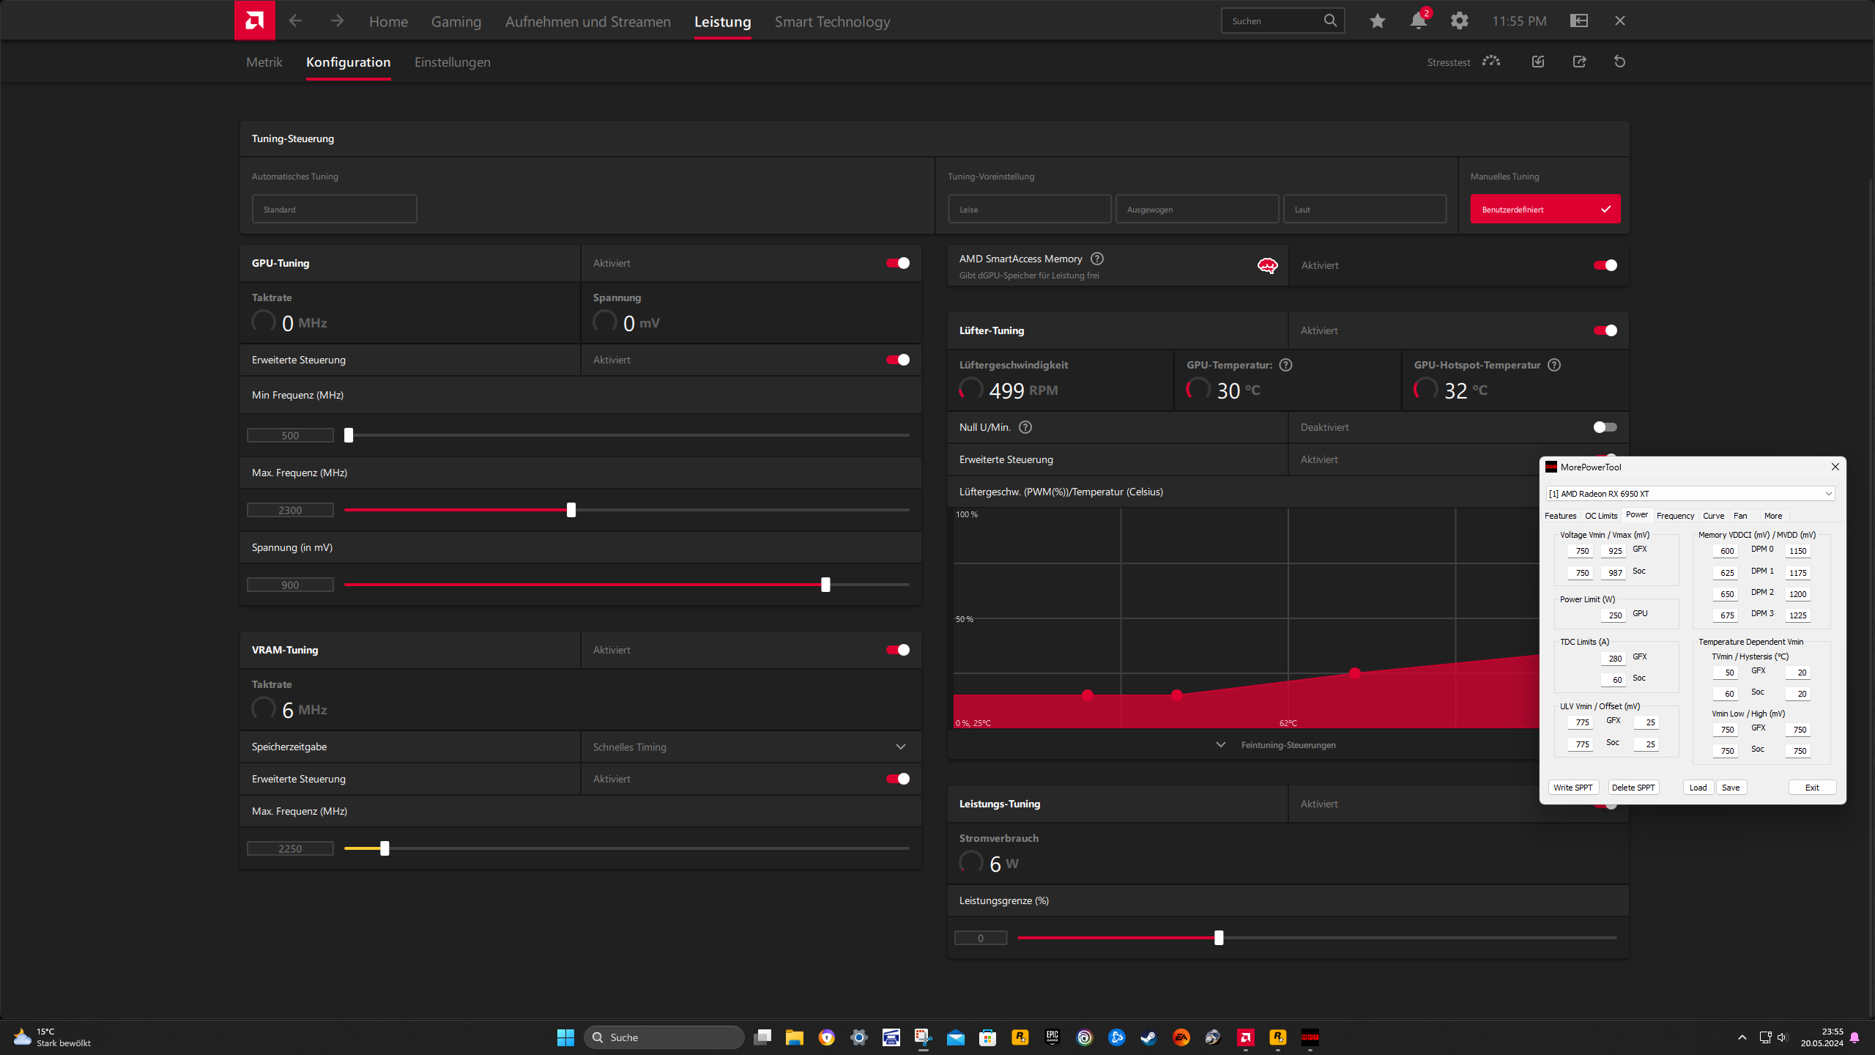
Task: Click the reset tuning profile icon
Action: [1619, 62]
